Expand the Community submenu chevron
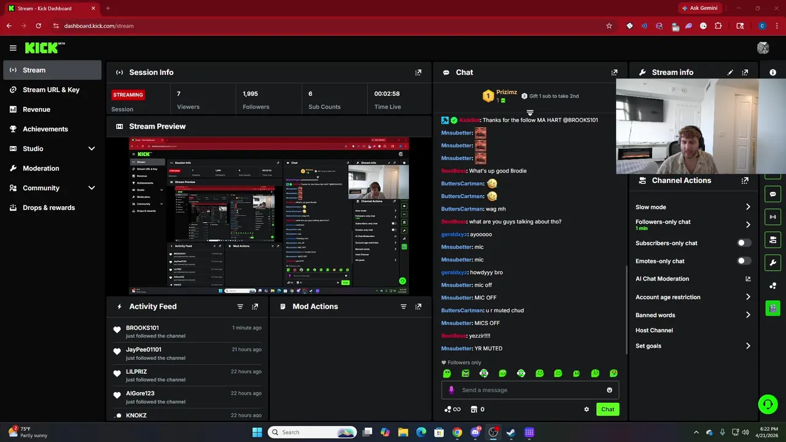Screen dimensions: 786x442 tap(91, 188)
